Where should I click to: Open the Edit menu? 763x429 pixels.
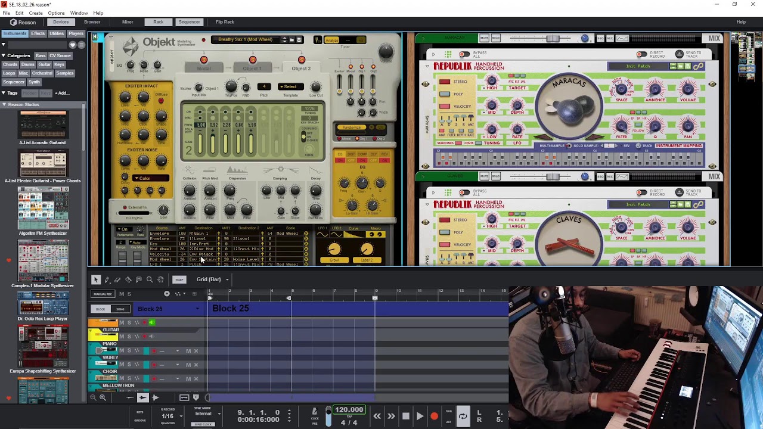click(x=20, y=13)
